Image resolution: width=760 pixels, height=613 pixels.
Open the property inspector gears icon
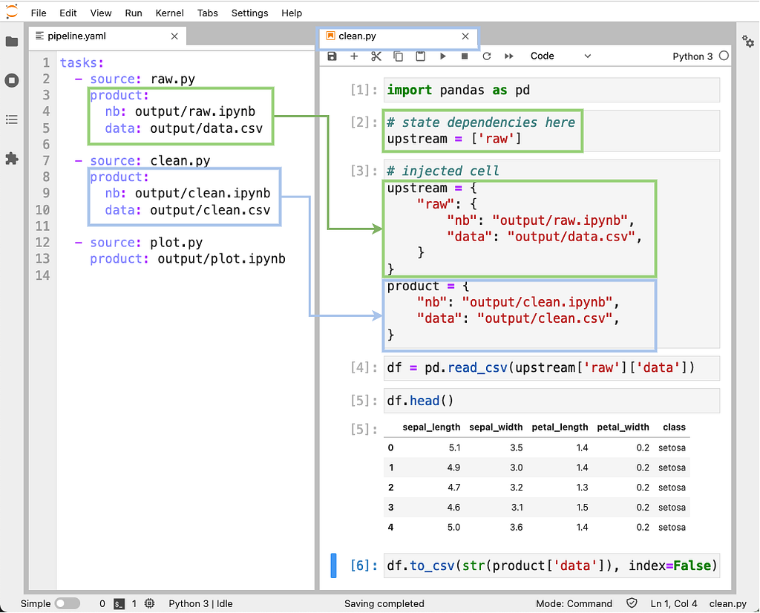point(748,42)
